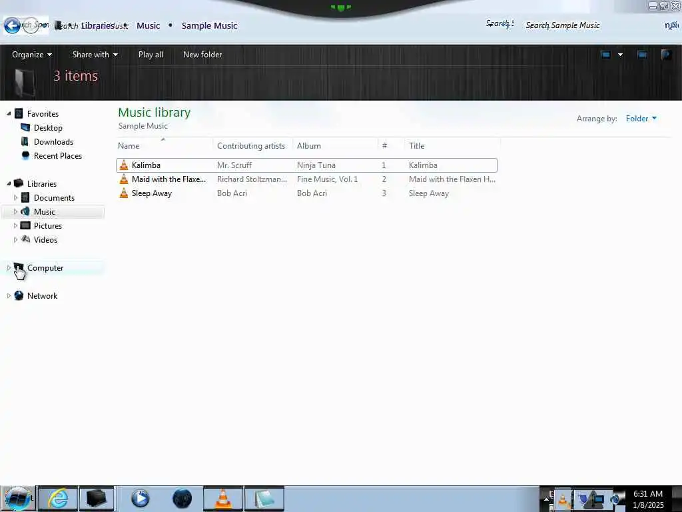This screenshot has height=512, width=682.
Task: Click the Bob Acri contributing artist cell
Action: pyautogui.click(x=232, y=193)
